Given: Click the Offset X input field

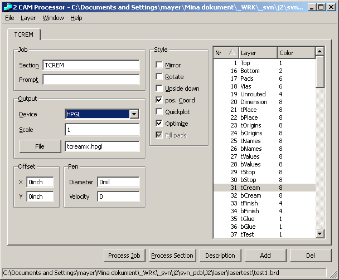Looking at the screenshot, I should pyautogui.click(x=40, y=182).
